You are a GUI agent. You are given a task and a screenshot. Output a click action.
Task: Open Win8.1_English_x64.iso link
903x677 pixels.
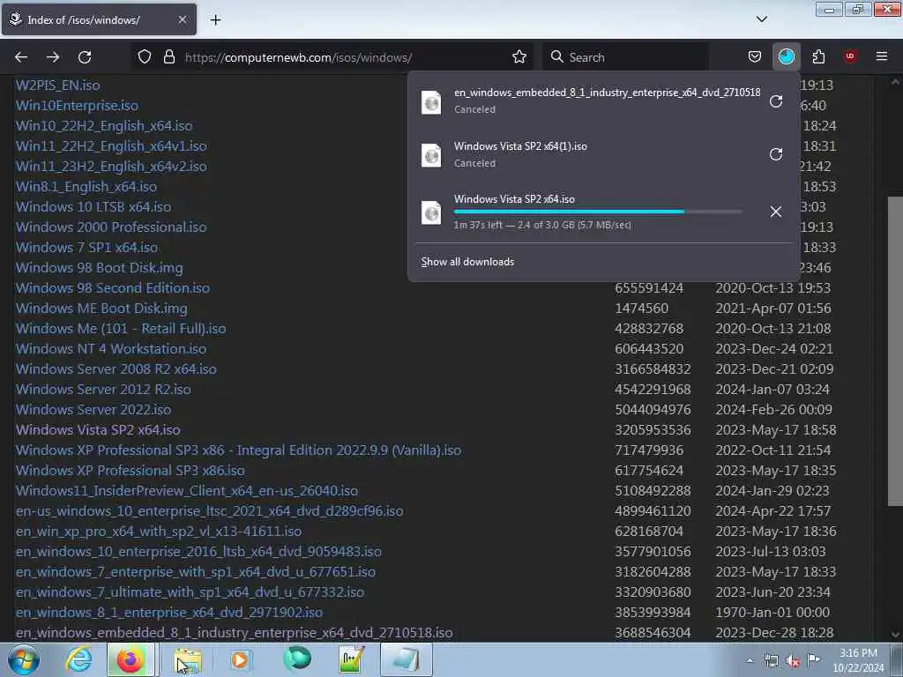pos(86,187)
